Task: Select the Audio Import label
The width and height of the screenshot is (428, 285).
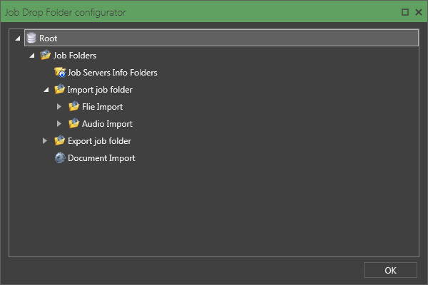Action: coord(107,124)
